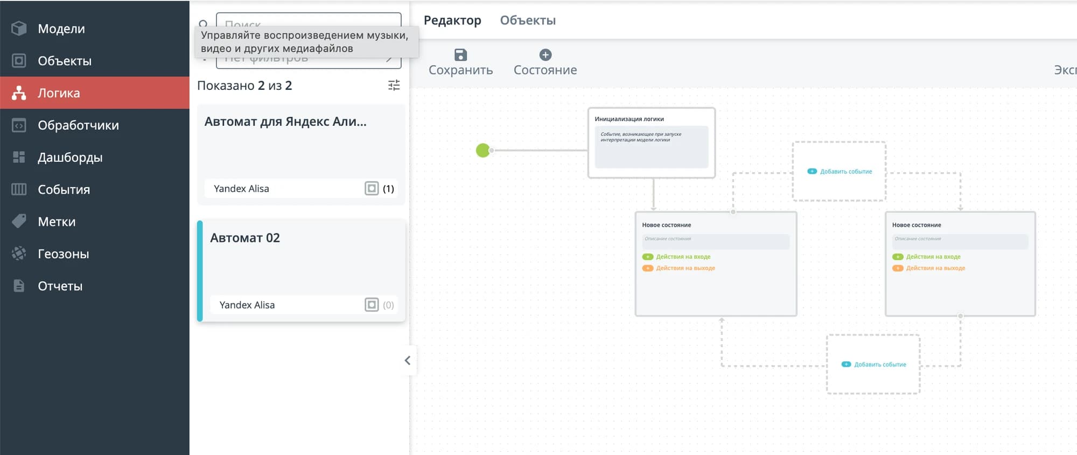Navigate to События in sidebar
This screenshot has height=455, width=1077.
[64, 190]
